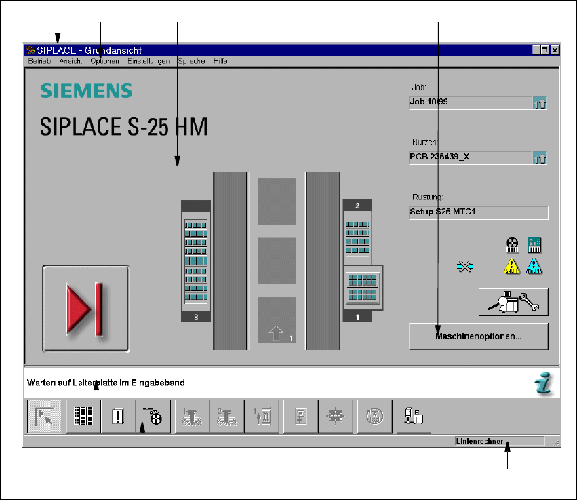Click the machine service wrench button

(513, 302)
